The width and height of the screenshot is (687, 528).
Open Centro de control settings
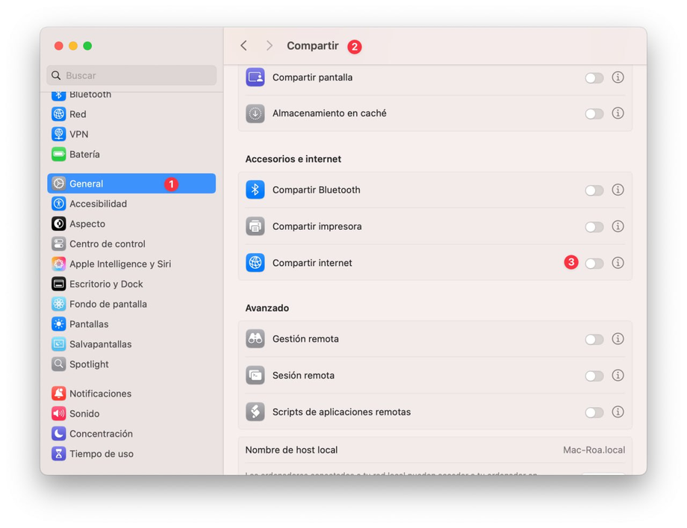click(107, 244)
